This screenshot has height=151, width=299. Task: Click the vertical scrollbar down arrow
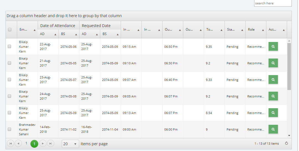click(289, 136)
